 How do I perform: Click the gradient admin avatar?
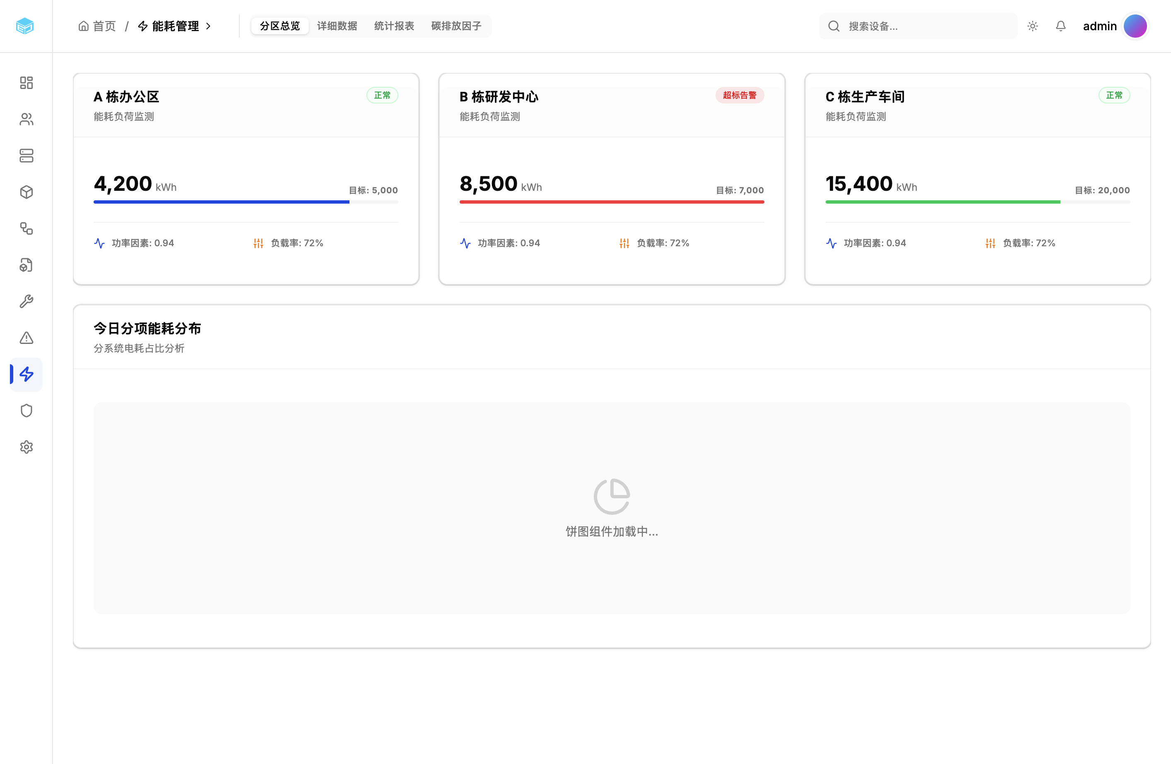[x=1135, y=26]
